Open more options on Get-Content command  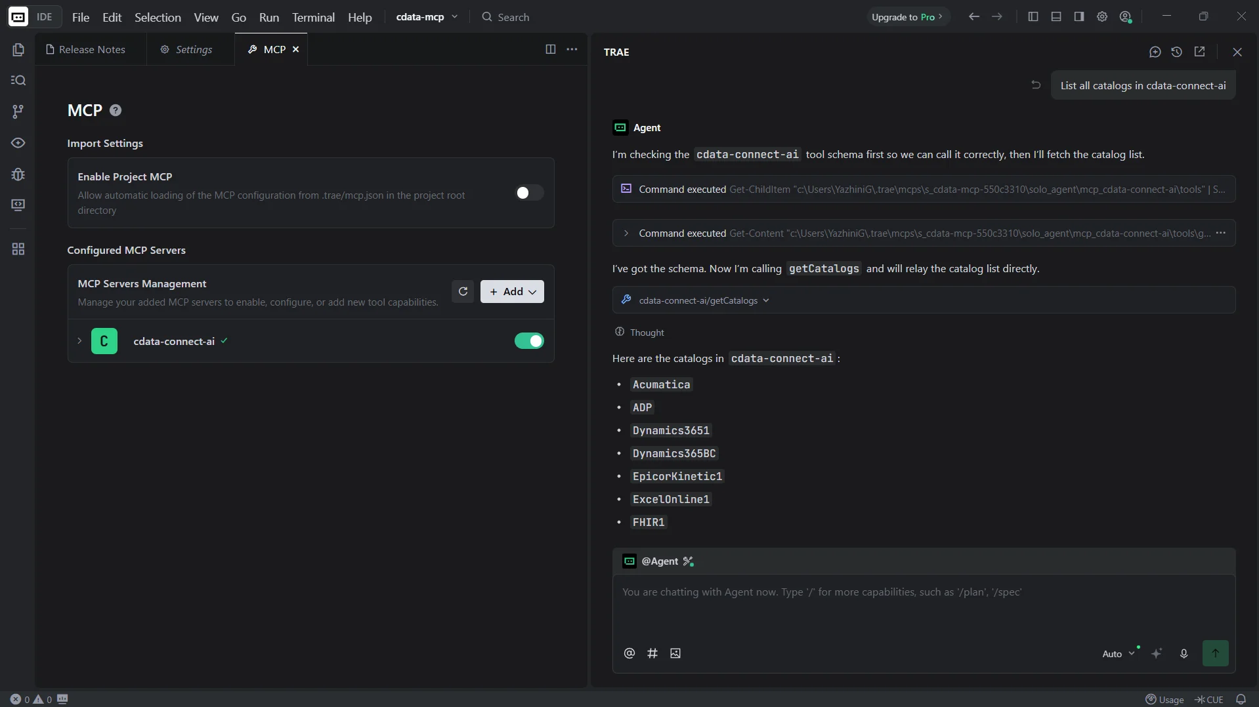pos(1221,233)
